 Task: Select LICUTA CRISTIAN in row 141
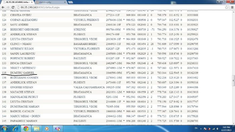[x=21, y=101]
